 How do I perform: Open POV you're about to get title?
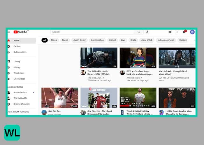click(x=140, y=73)
